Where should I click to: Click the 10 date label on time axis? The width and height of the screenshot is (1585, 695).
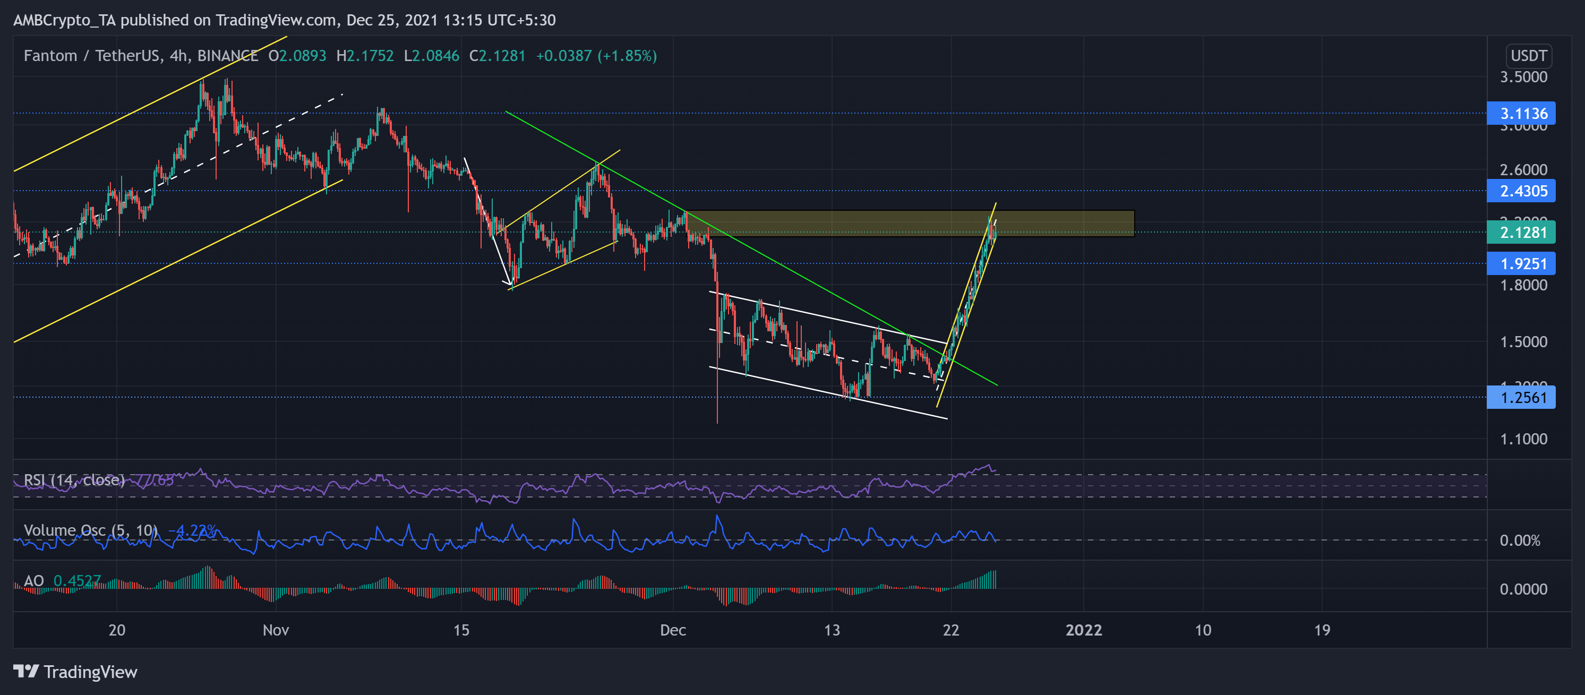pos(1202,630)
